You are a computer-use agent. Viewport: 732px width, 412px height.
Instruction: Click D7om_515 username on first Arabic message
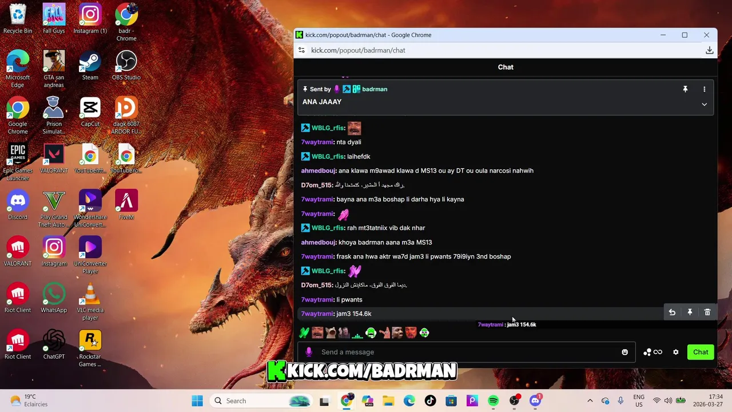click(x=316, y=185)
